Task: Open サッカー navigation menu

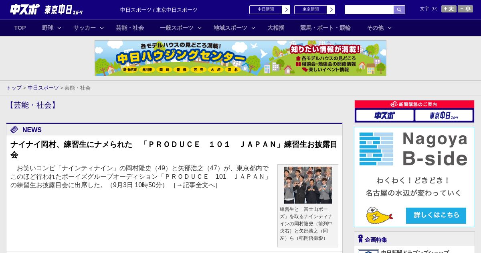Action: [x=85, y=28]
